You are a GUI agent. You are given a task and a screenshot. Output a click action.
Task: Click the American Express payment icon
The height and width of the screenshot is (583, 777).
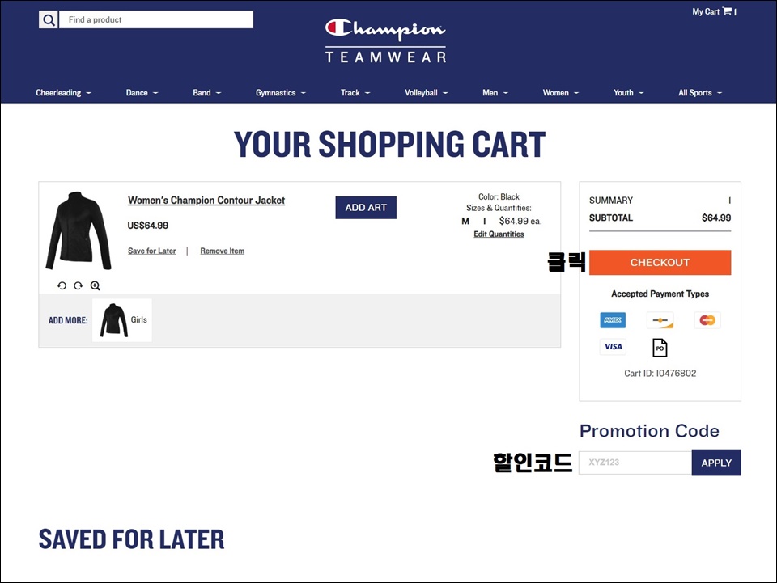pyautogui.click(x=613, y=320)
